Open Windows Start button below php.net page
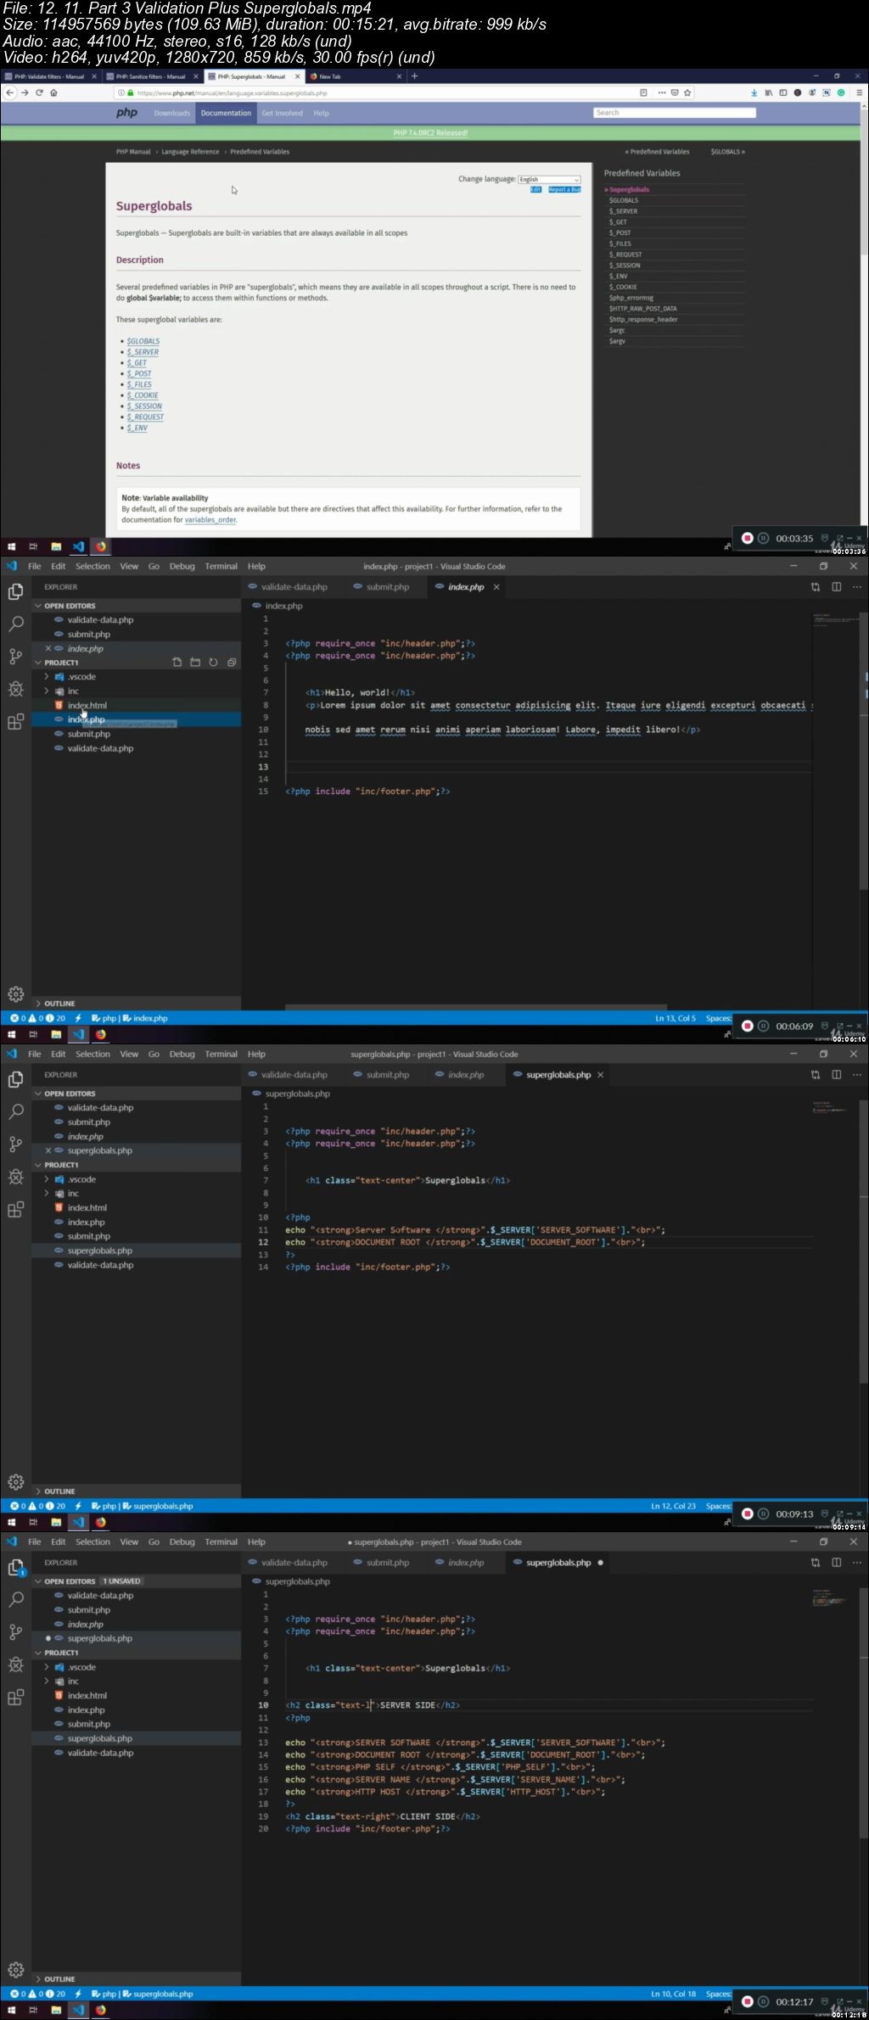 [x=11, y=546]
